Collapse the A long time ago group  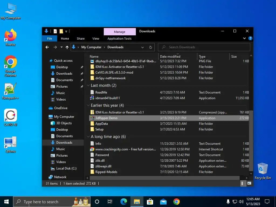coord(88,137)
